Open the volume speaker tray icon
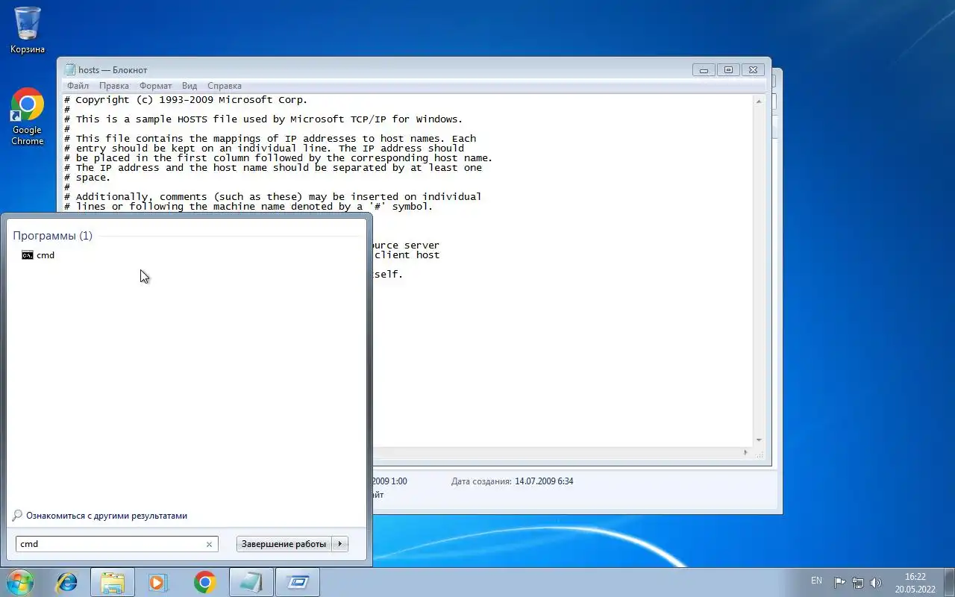The height and width of the screenshot is (597, 955). (876, 583)
